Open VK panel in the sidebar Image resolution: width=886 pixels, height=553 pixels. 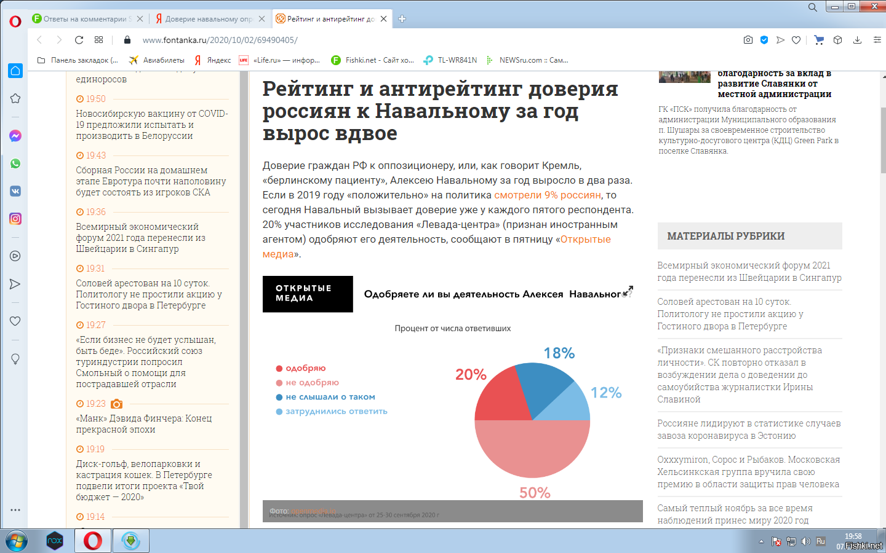pos(15,191)
